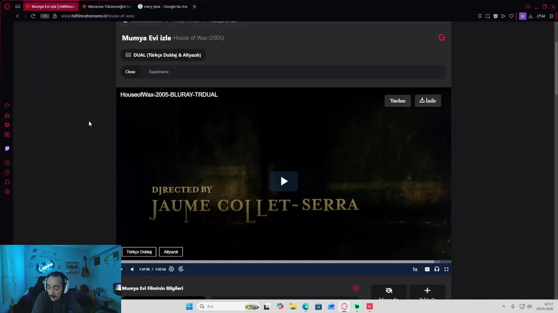Select Türkçe Dublaj audio option
This screenshot has height=313, width=558.
pos(139,252)
